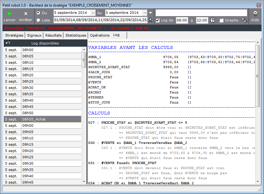
Task: Click the back arrow in Log disponibles header
Action: [8, 43]
